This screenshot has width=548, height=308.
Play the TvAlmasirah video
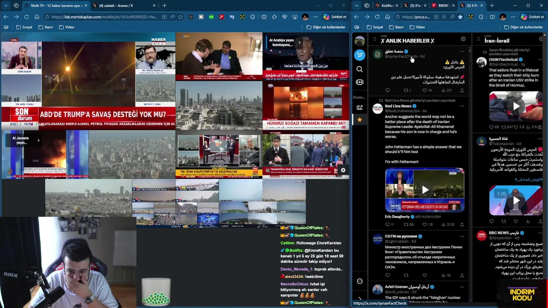pos(516,200)
